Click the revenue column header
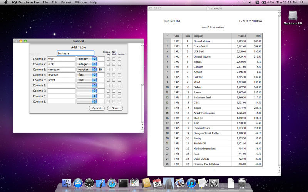Image resolution: width=308 pixels, height=192 pixels. 239,36
